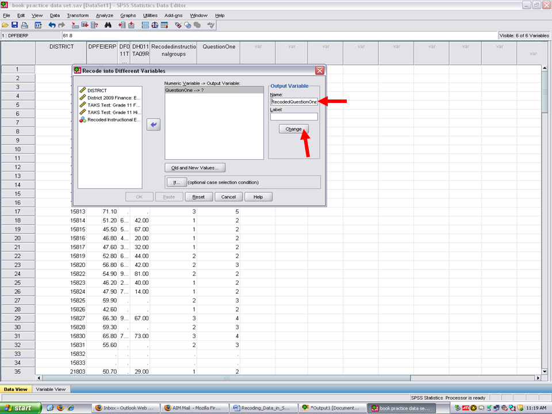The width and height of the screenshot is (552, 414).
Task: Click the blue arrow to move the variable
Action: tap(153, 125)
